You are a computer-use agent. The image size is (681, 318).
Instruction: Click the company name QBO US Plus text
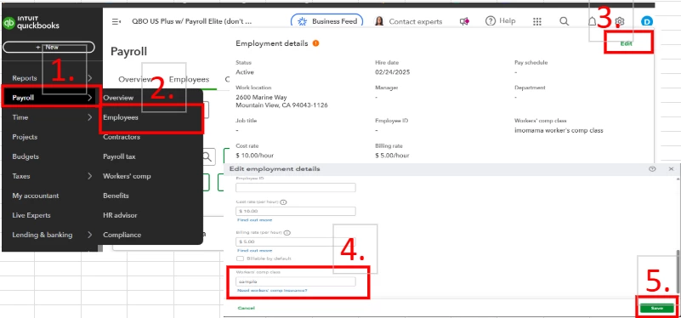[x=191, y=21]
